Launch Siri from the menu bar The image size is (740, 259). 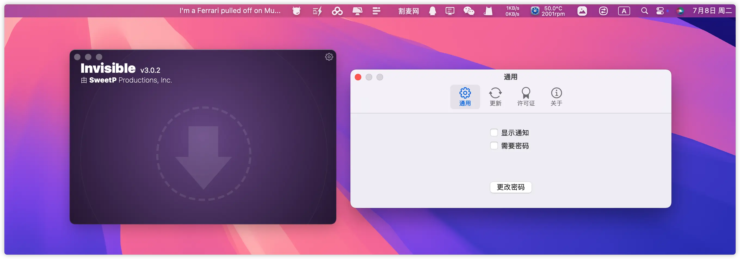pos(680,11)
